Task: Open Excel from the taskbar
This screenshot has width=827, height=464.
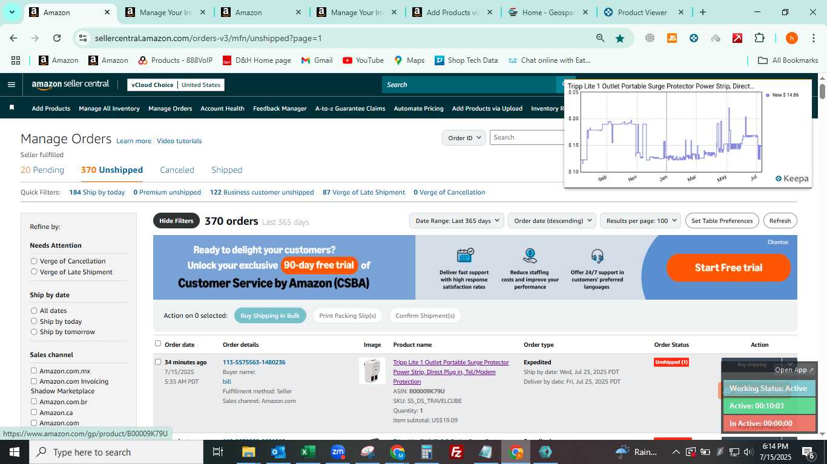Action: [x=308, y=452]
